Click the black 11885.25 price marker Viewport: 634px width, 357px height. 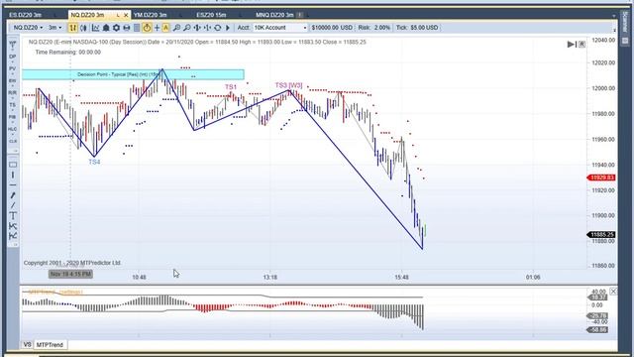click(601, 235)
